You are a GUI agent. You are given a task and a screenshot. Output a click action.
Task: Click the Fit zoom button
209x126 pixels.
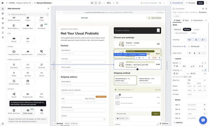click(117, 3)
